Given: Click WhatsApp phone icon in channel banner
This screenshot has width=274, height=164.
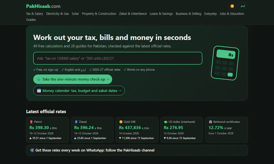Looking at the screenshot, I should (32, 150).
